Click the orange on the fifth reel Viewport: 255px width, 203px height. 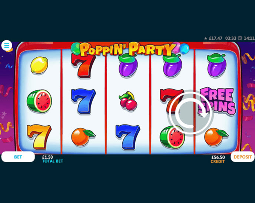216,137
